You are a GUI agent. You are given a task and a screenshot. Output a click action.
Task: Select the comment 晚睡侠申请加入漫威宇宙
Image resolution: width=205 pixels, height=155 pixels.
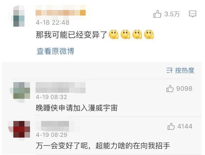coord(77,108)
